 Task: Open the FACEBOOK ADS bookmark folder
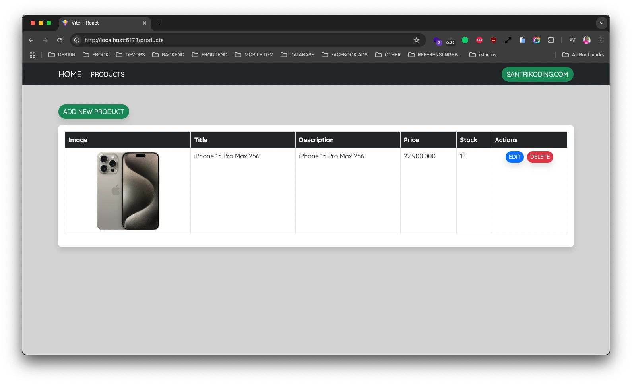[345, 55]
